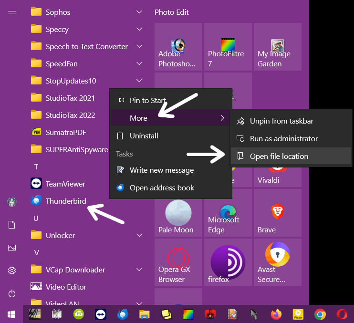Open Firefox from the taskbar
This screenshot has width=354, height=323.
pyautogui.click(x=276, y=314)
